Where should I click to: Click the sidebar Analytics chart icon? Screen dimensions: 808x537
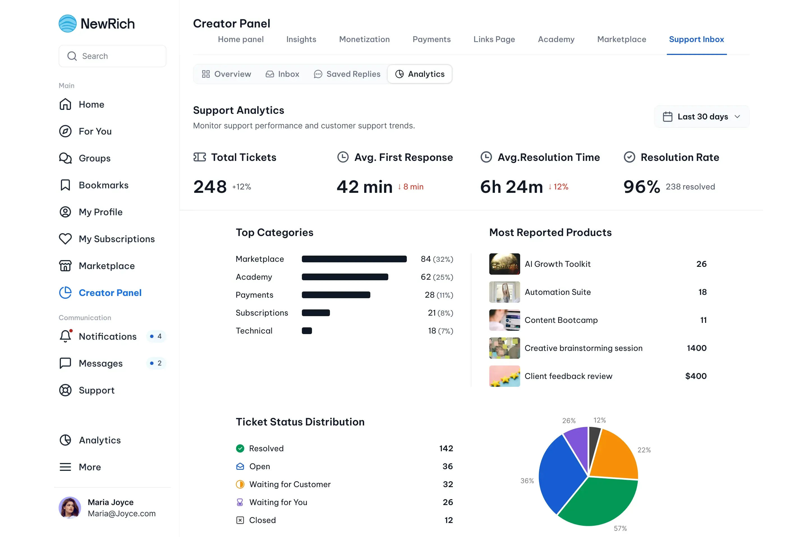point(65,440)
